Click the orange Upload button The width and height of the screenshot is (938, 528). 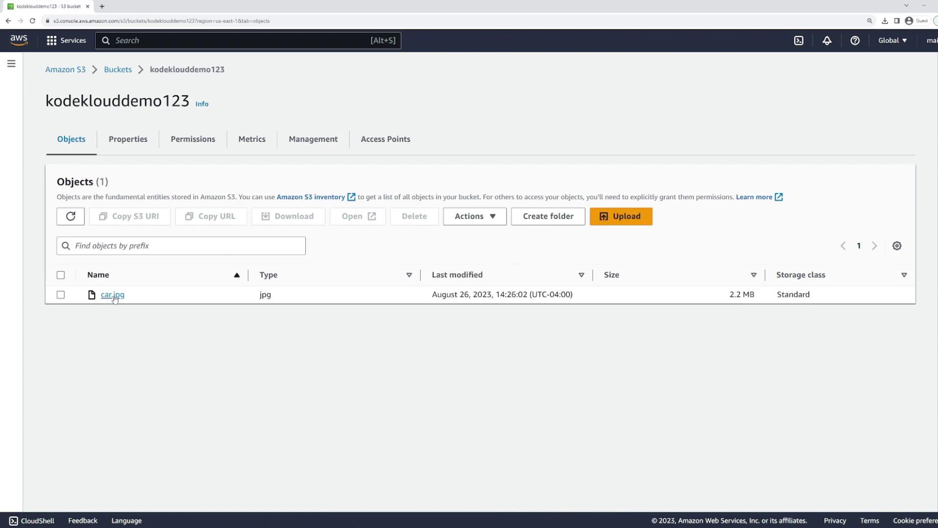click(x=620, y=216)
